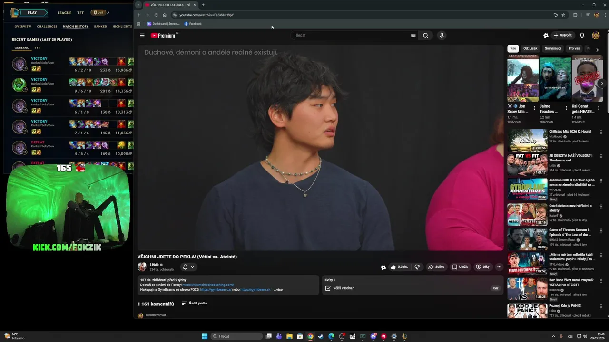Select the TFT recent games tab

coord(38,47)
